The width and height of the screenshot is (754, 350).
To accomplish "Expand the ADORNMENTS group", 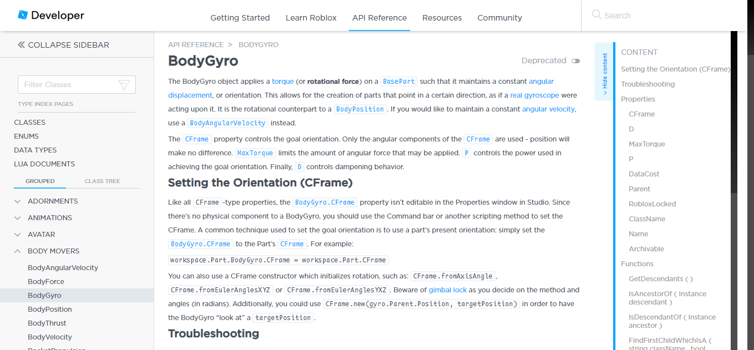I will (18, 201).
